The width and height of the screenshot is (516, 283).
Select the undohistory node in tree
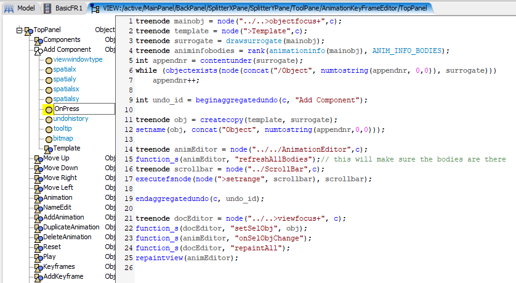[x=70, y=119]
